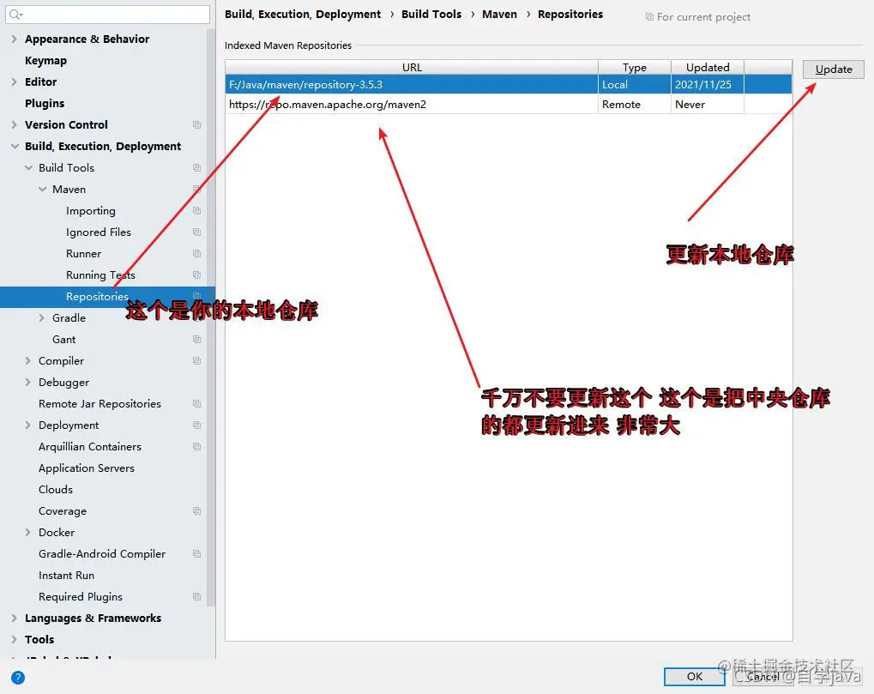
Task: Click the project-level icon beside Importing
Action: (x=196, y=211)
